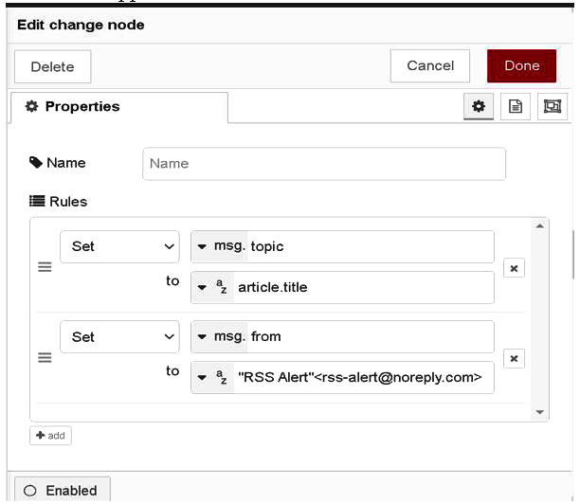580x503 pixels.
Task: Open the first Set action dropdown
Action: point(119,246)
